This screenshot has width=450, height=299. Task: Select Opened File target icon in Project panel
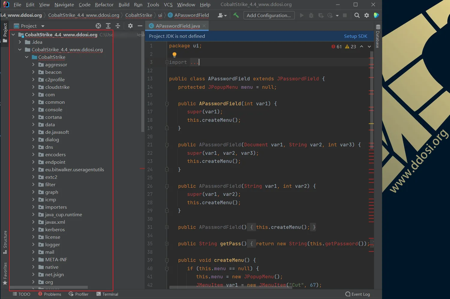98,26
